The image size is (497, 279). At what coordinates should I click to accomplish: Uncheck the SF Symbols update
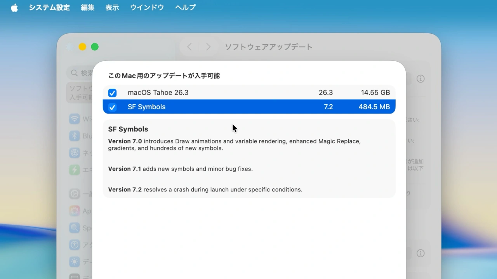[x=113, y=107]
